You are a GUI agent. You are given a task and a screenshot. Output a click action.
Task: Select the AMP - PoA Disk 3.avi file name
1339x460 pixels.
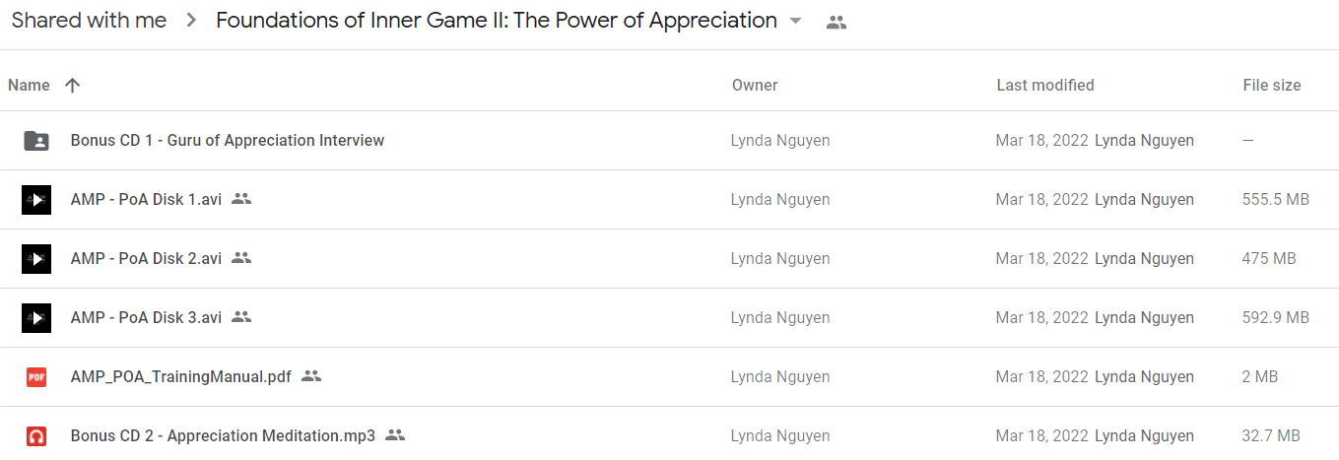pos(146,318)
